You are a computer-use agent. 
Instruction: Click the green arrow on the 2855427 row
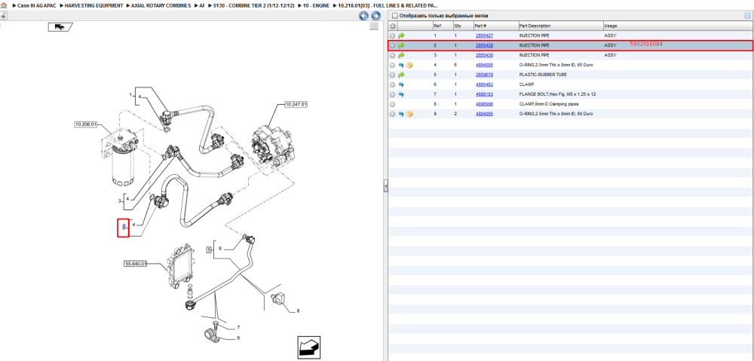pyautogui.click(x=401, y=36)
